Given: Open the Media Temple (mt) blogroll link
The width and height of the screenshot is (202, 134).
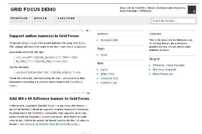Looking at the screenshot, I should 163,74.
